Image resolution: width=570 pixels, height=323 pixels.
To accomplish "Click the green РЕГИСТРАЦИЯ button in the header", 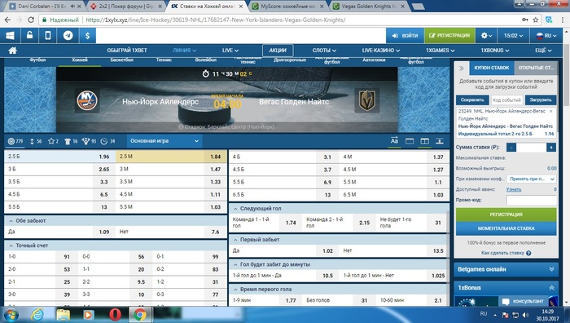I will coord(449,36).
